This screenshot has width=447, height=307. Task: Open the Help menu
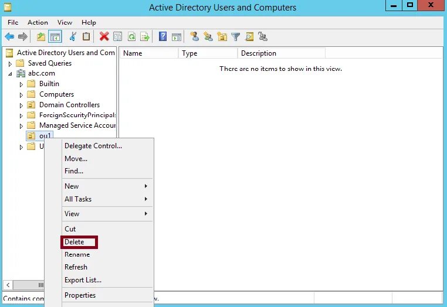(x=89, y=22)
